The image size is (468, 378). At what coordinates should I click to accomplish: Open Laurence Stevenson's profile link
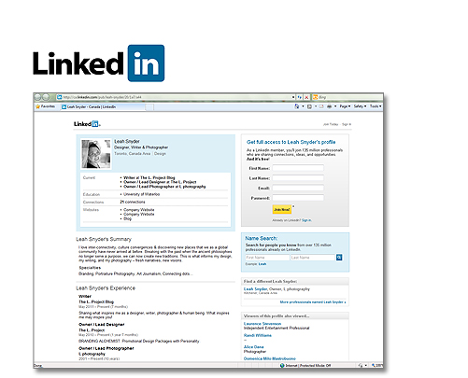point(262,324)
